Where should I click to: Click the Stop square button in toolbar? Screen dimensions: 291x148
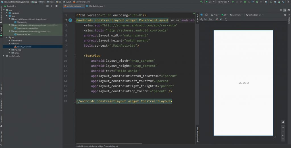click(x=261, y=2)
